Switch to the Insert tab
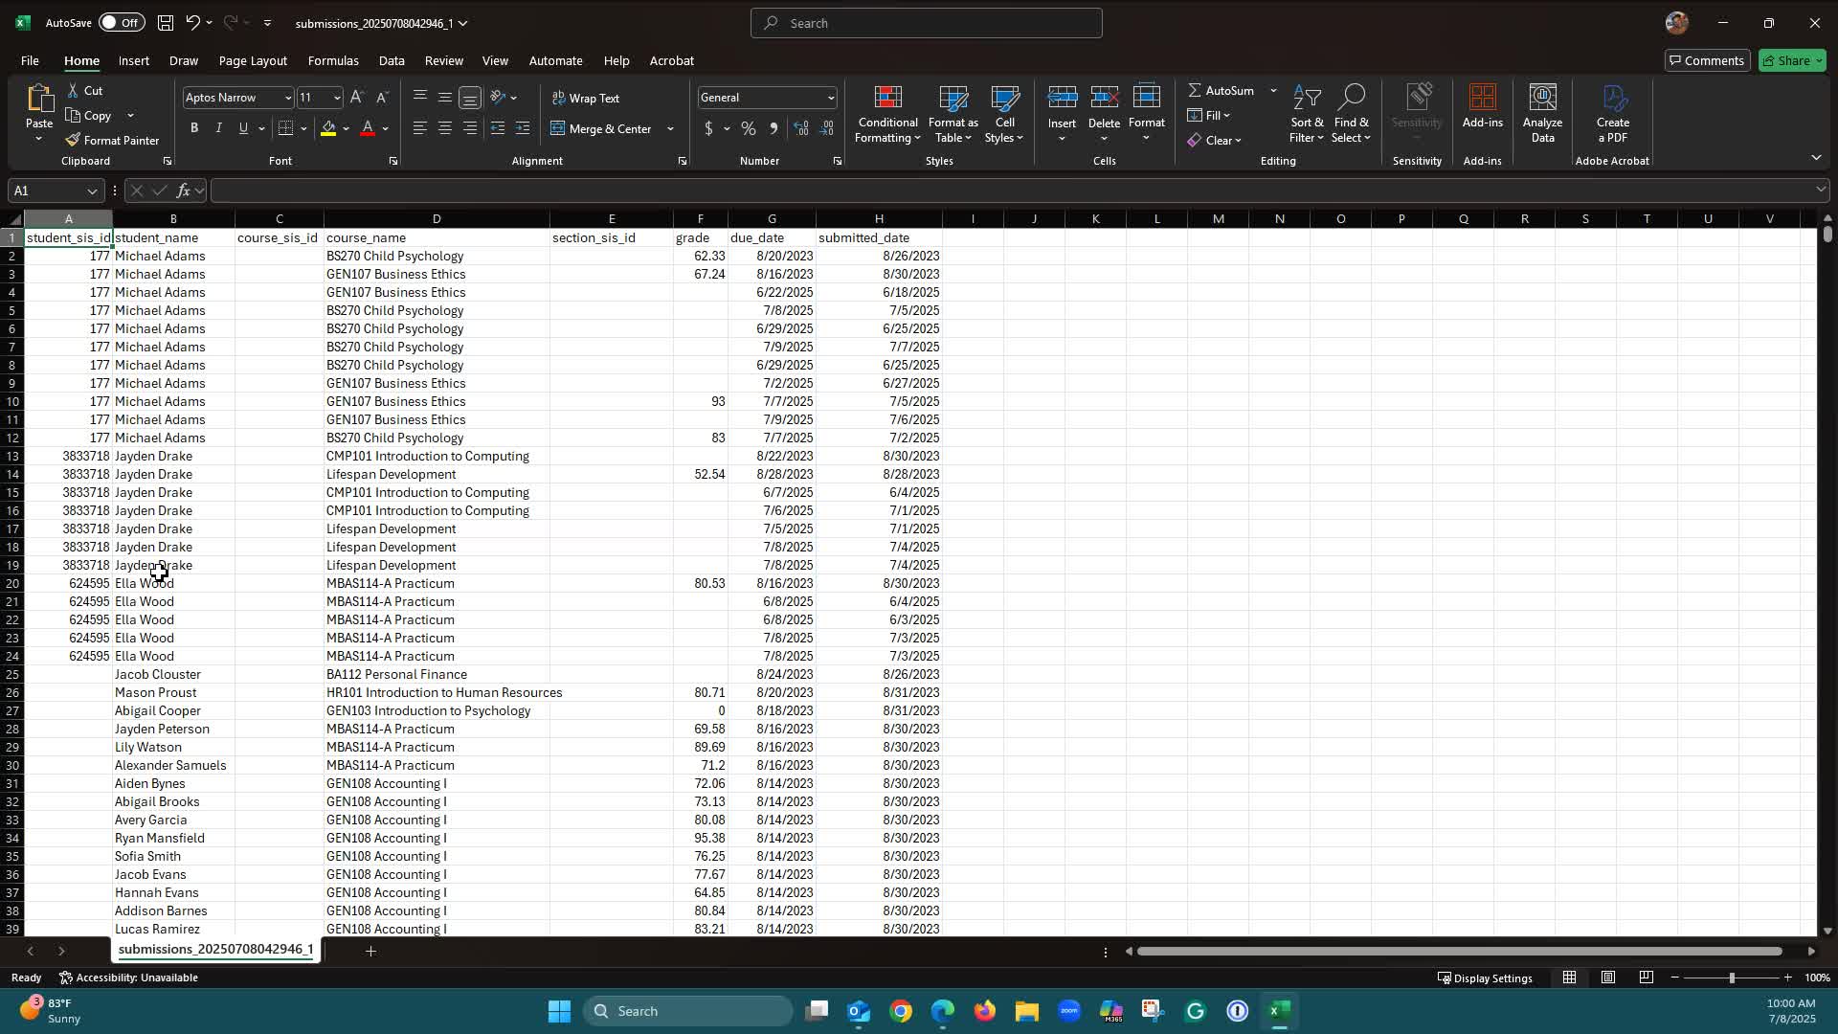Image resolution: width=1838 pixels, height=1034 pixels. point(134,60)
